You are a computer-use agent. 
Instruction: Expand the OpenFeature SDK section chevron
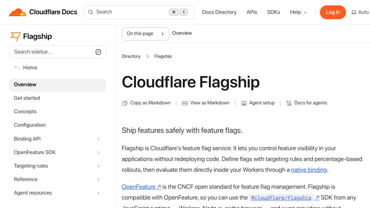[99, 153]
